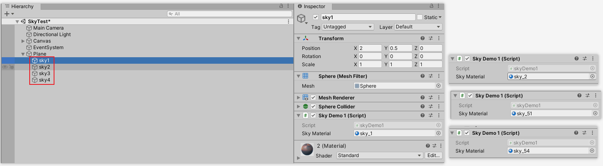
Task: Toggle the sky1 active checkbox
Action: (316, 17)
